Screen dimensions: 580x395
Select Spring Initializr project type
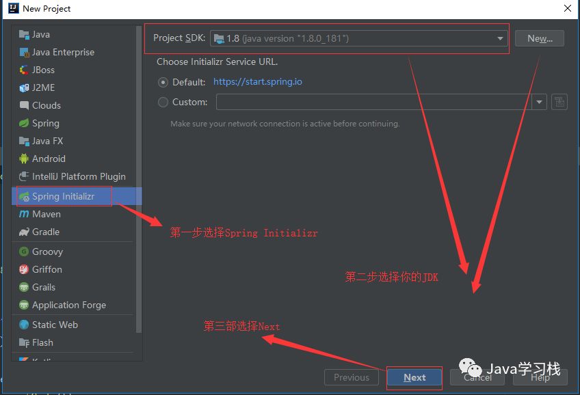pos(77,196)
